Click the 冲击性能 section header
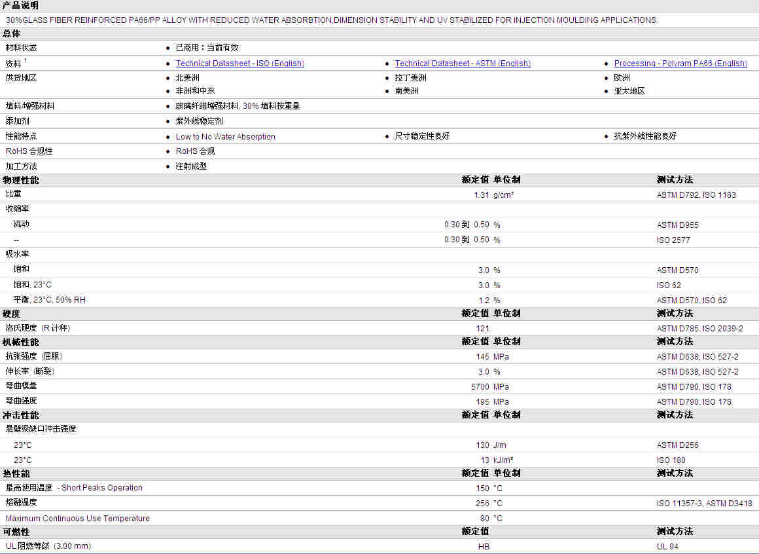The image size is (759, 554). 20,415
